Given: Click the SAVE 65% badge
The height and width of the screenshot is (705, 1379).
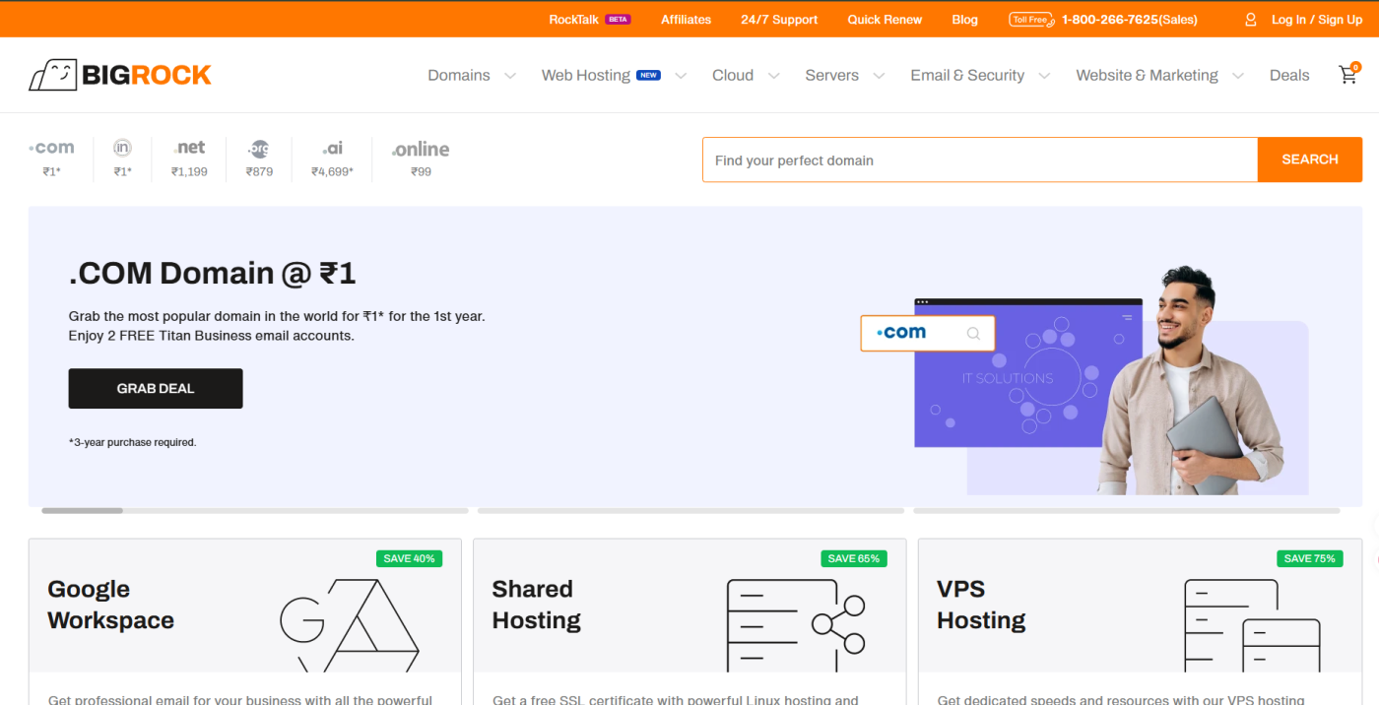Looking at the screenshot, I should point(854,558).
